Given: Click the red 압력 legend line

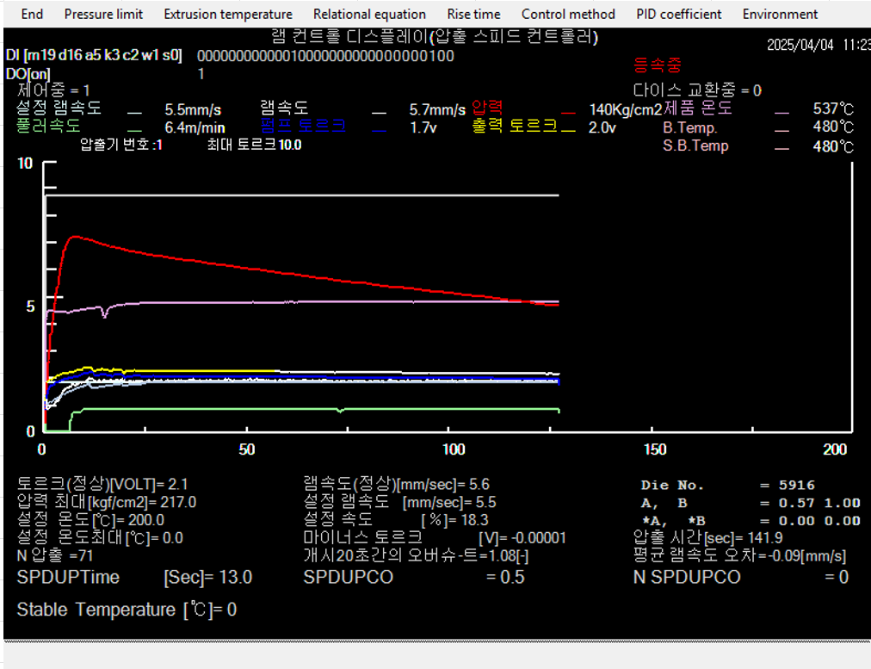Looking at the screenshot, I should pyautogui.click(x=568, y=111).
